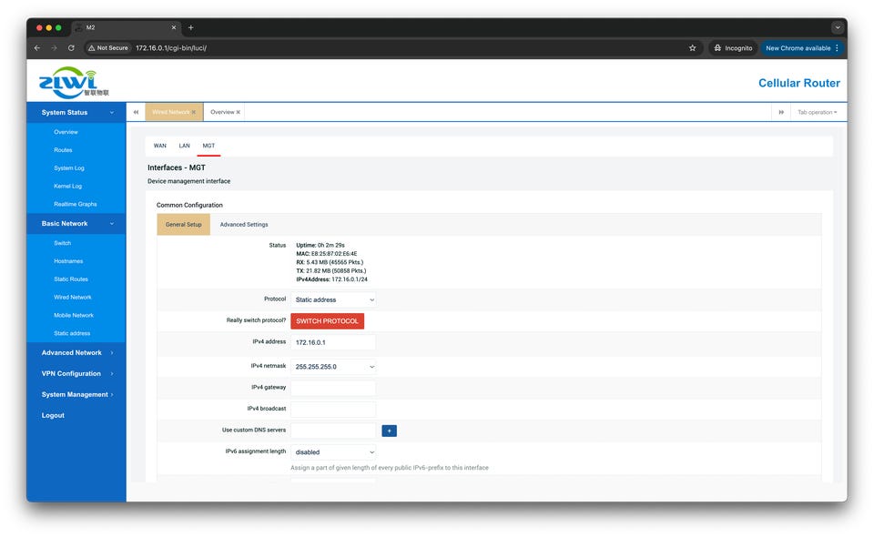Collapse the System Status section
874x537 pixels.
[x=76, y=113]
